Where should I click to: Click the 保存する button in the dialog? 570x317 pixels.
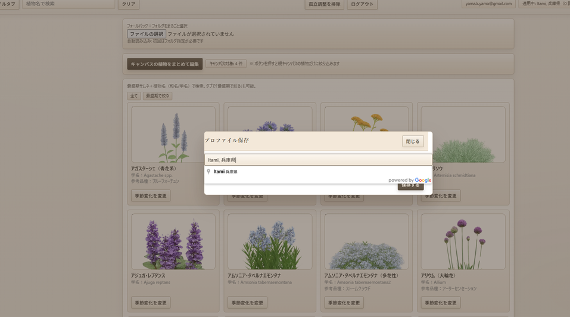coord(410,186)
